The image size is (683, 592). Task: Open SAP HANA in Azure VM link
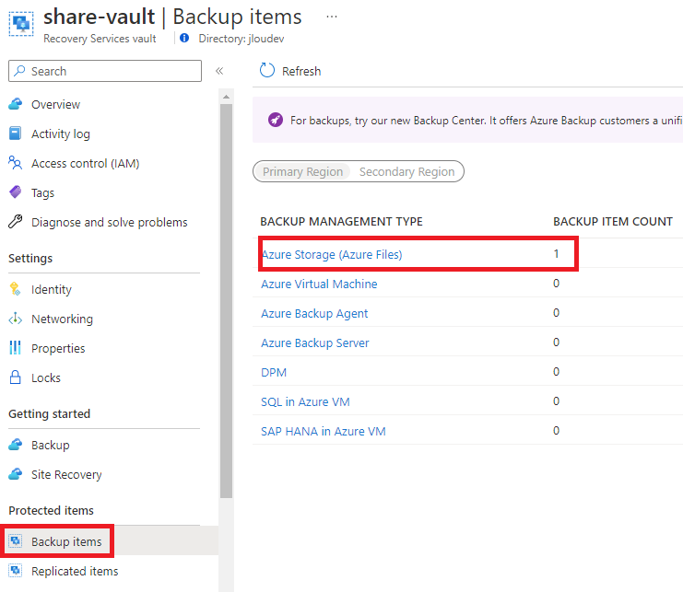pyautogui.click(x=324, y=432)
